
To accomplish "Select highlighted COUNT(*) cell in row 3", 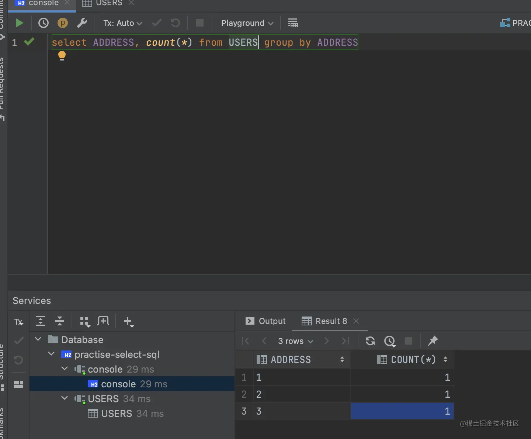I will (402, 411).
